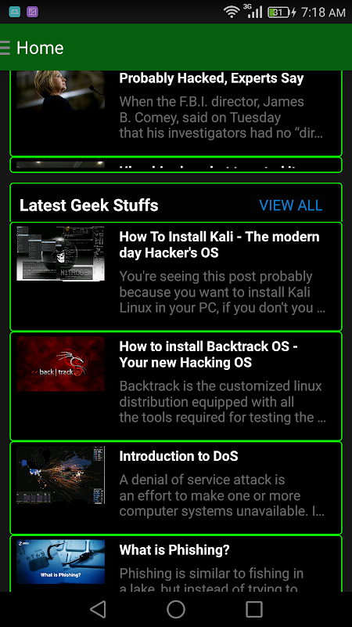This screenshot has width=352, height=627.
Task: Tap the Android home circle button
Action: coord(176,610)
